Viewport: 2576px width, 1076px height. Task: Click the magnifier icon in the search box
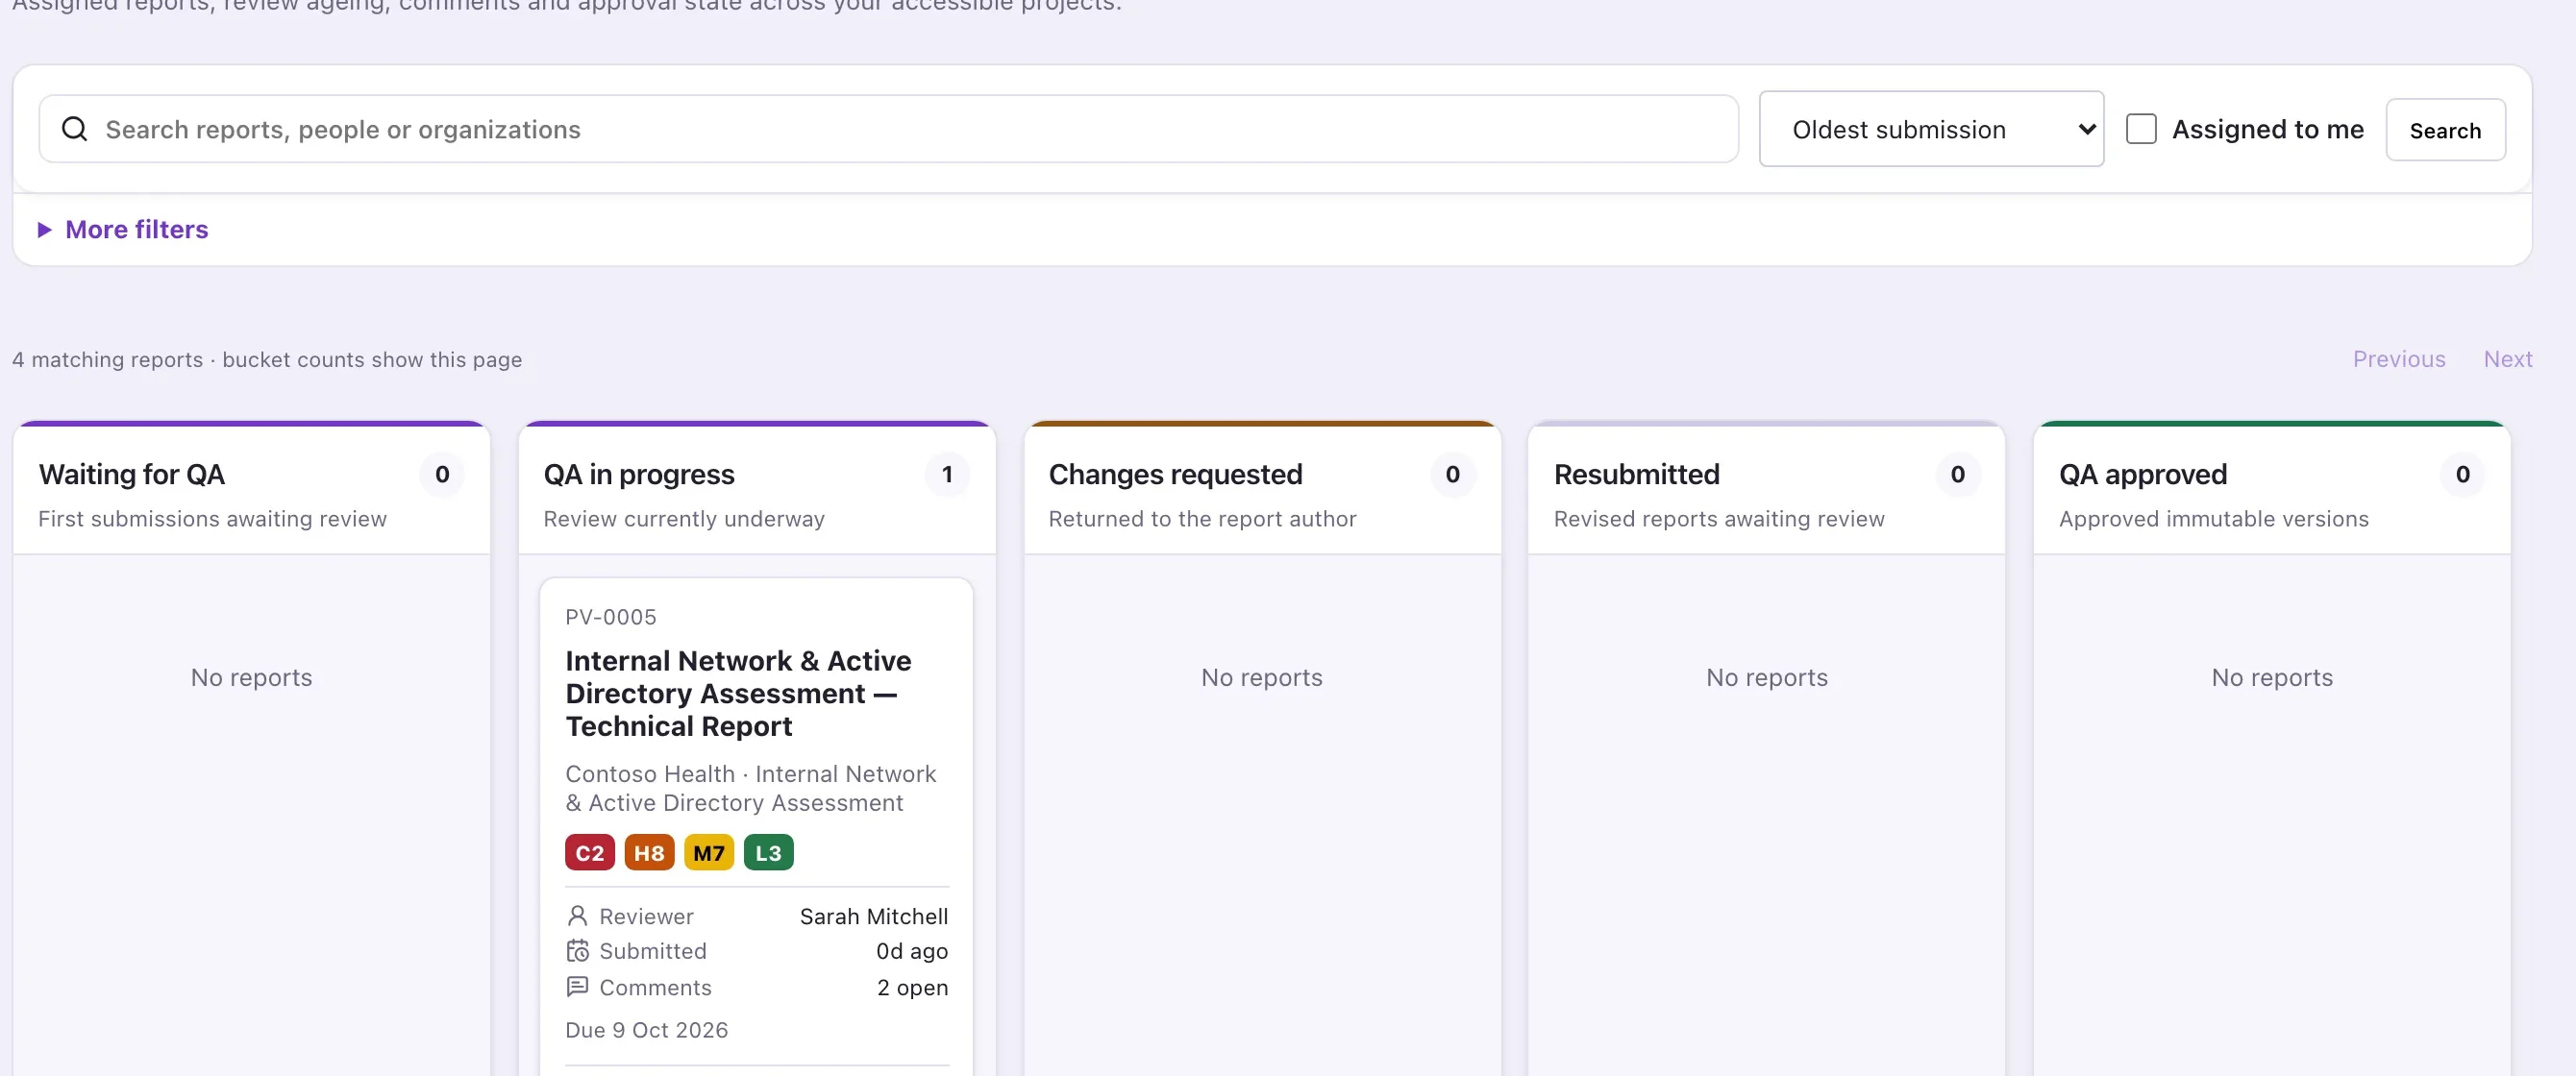[75, 129]
